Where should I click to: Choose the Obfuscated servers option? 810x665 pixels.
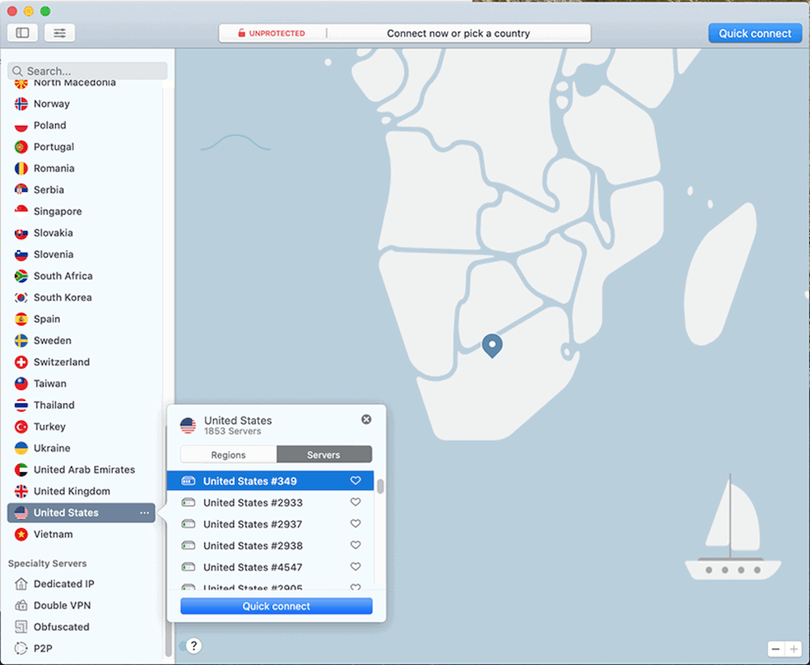(61, 627)
